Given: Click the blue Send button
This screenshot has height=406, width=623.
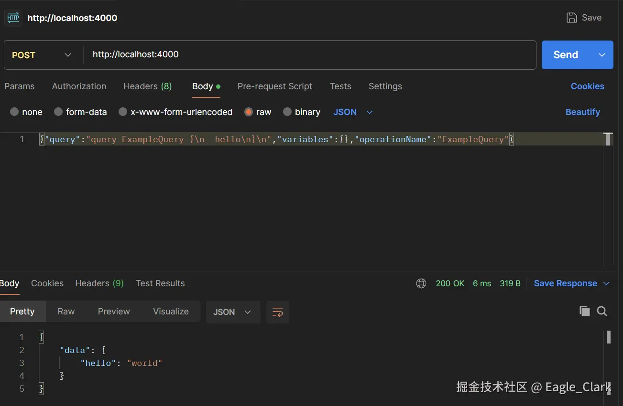Looking at the screenshot, I should (x=566, y=55).
